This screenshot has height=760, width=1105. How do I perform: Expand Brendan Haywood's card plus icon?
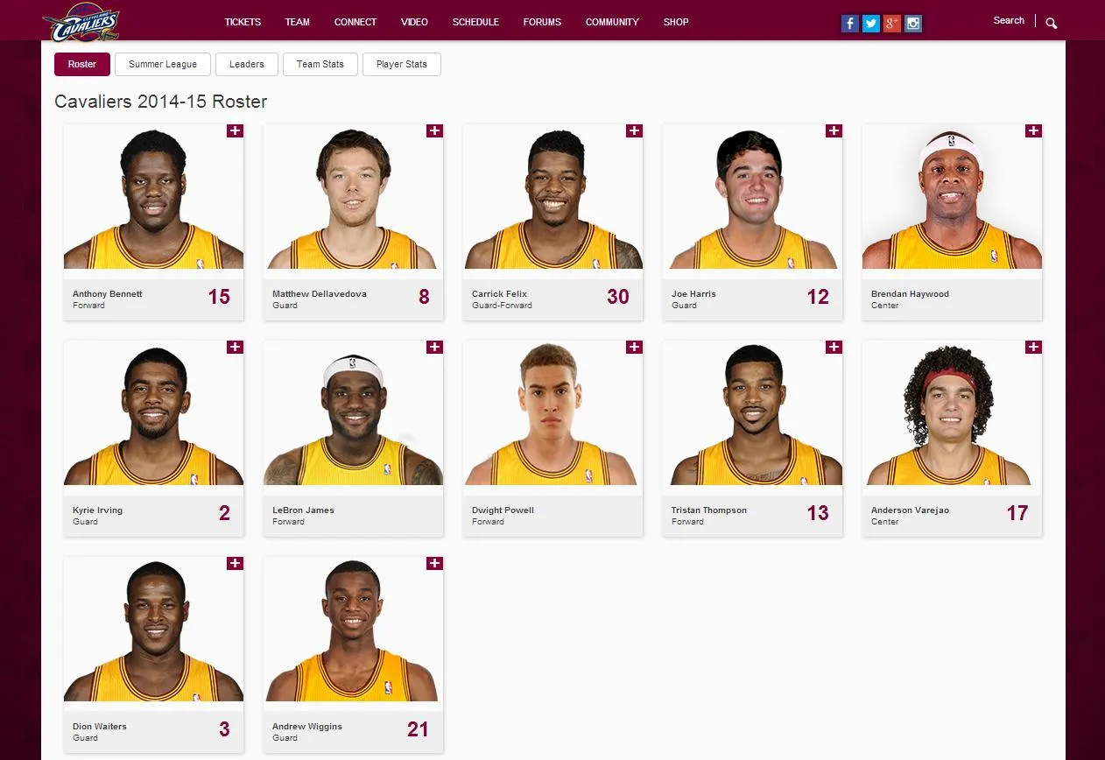click(x=1033, y=130)
